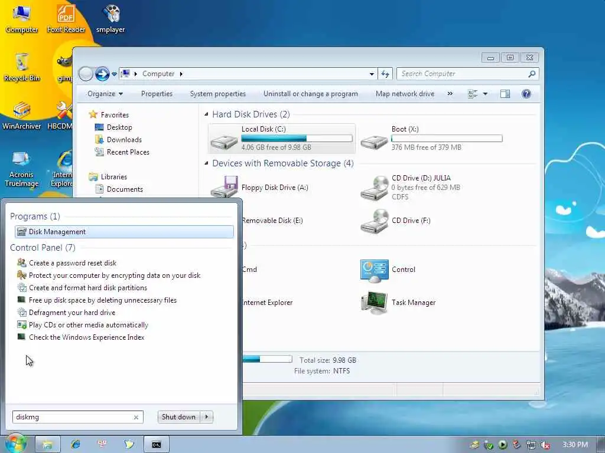Click the Programs (1) results header
Screen dimensions: 605x453
point(35,216)
